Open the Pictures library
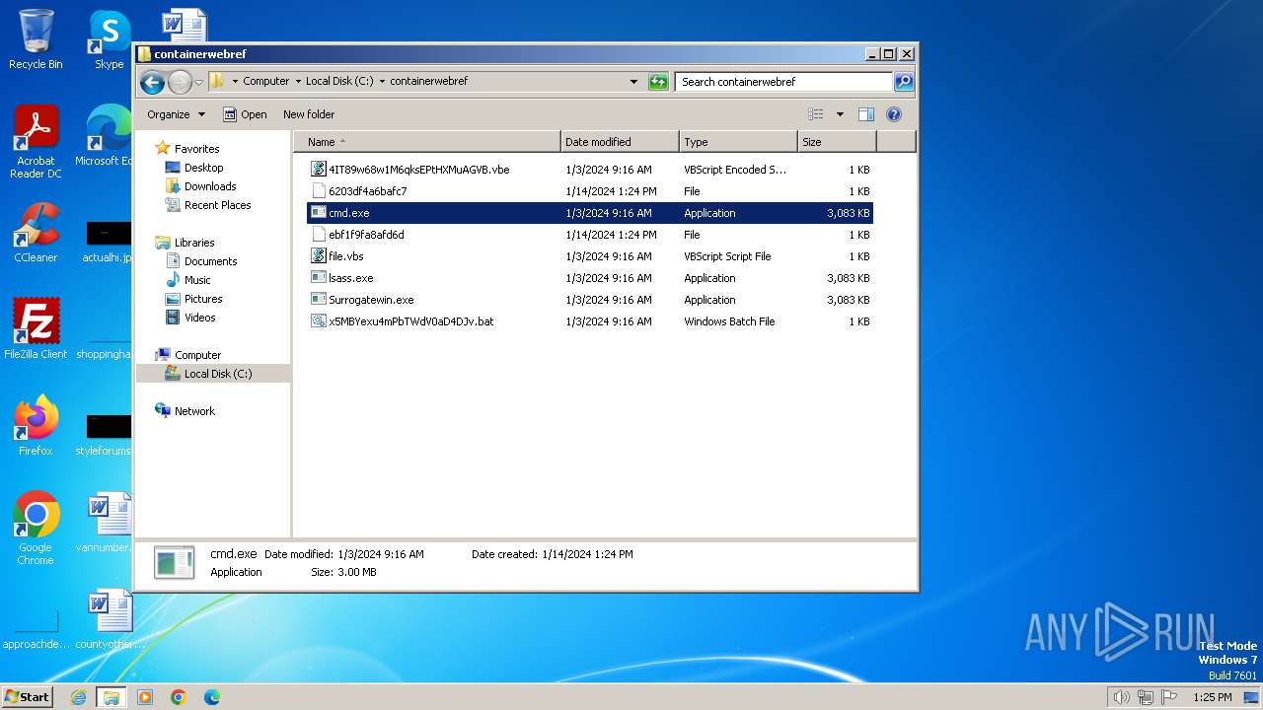The image size is (1263, 710). [203, 299]
